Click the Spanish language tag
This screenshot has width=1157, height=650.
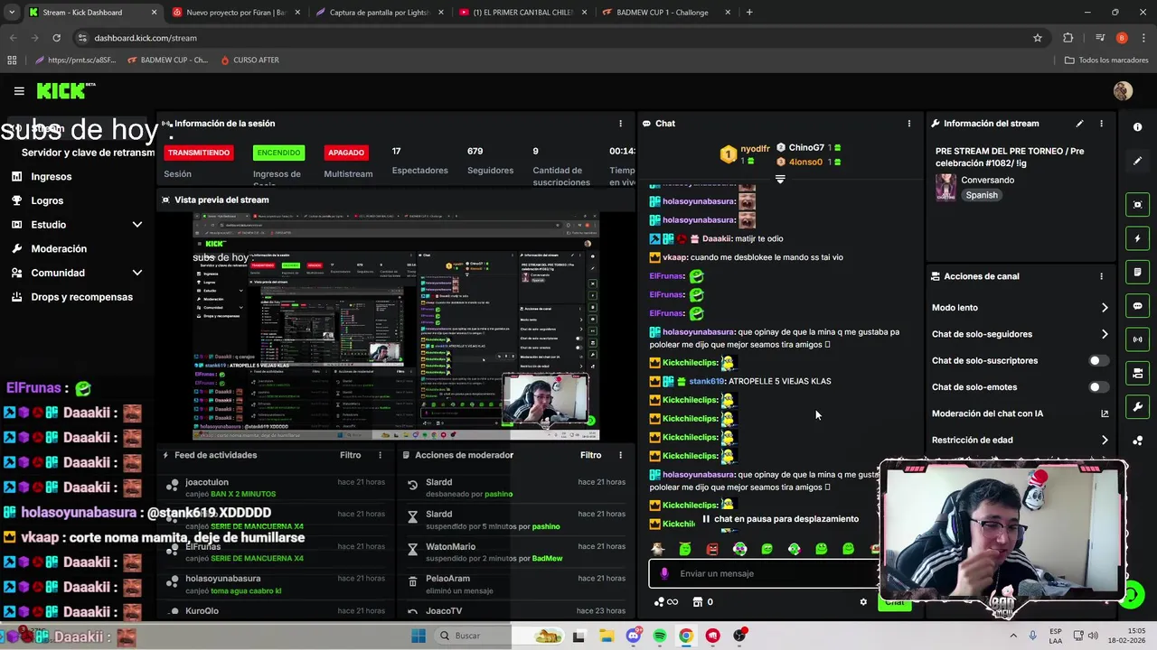tap(982, 195)
